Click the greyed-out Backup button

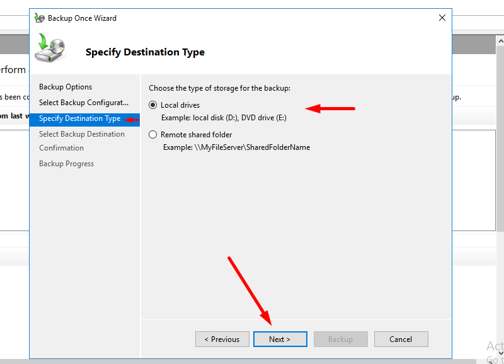tap(340, 339)
